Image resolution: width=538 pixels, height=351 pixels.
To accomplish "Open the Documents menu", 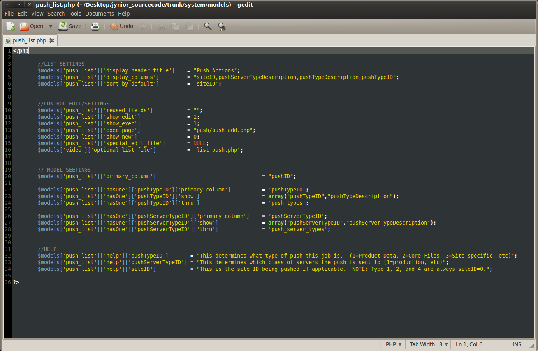I will [x=99, y=14].
